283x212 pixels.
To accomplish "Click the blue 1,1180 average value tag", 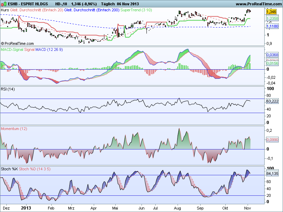I will pos(272,26).
